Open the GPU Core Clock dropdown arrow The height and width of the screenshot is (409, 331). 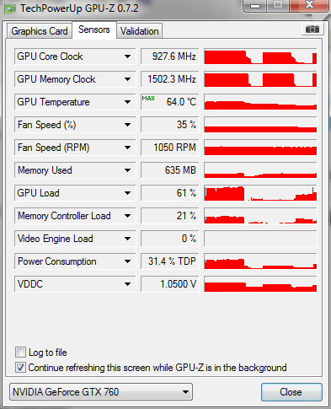pyautogui.click(x=127, y=57)
